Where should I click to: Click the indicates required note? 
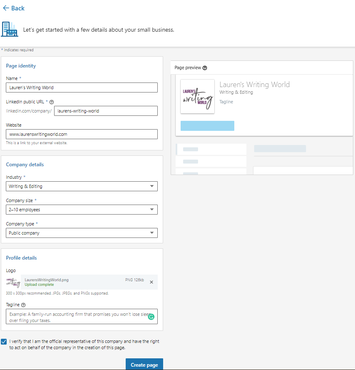[17, 50]
